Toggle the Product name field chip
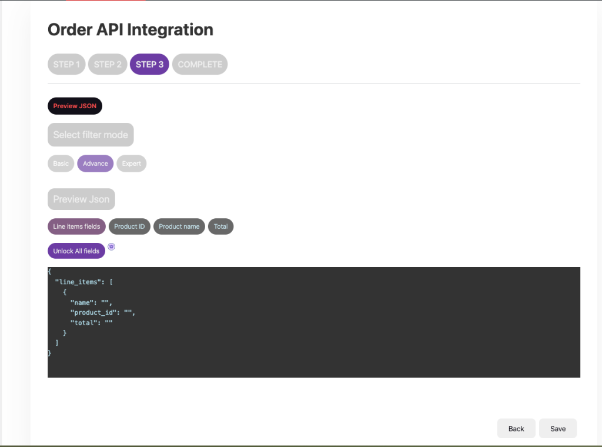Viewport: 602px width, 447px height. pos(179,226)
